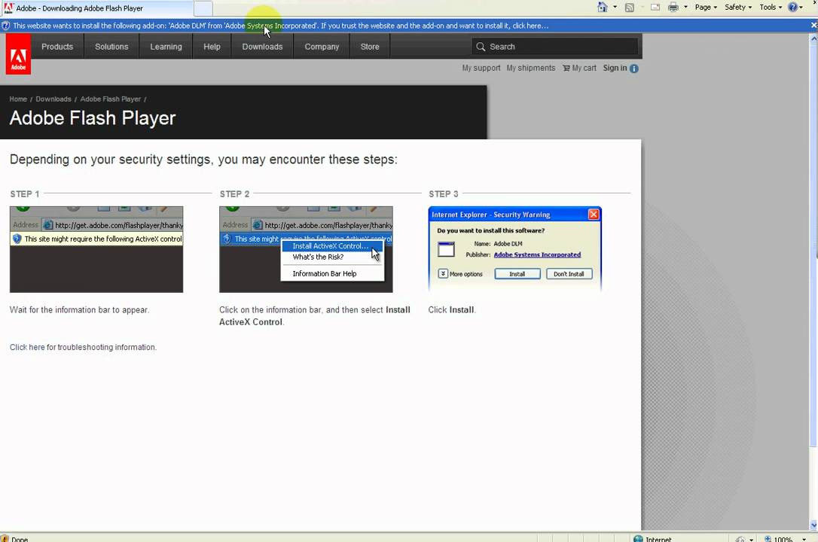Open the Store menu
Image resolution: width=818 pixels, height=542 pixels.
tap(370, 47)
